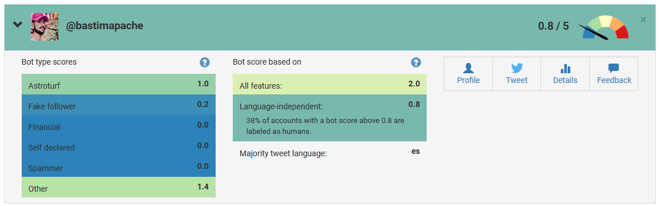The image size is (660, 206).
Task: Collapse the @bastimapache result chevron
Action: 17,25
